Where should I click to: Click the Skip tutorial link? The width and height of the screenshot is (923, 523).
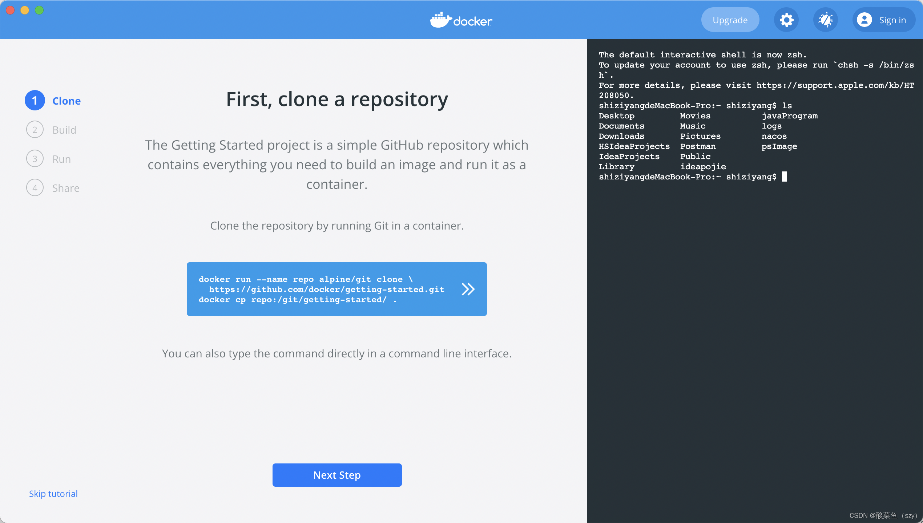(53, 494)
